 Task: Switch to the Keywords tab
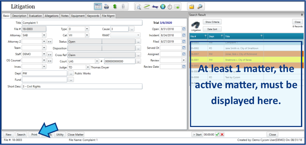tap(93, 16)
